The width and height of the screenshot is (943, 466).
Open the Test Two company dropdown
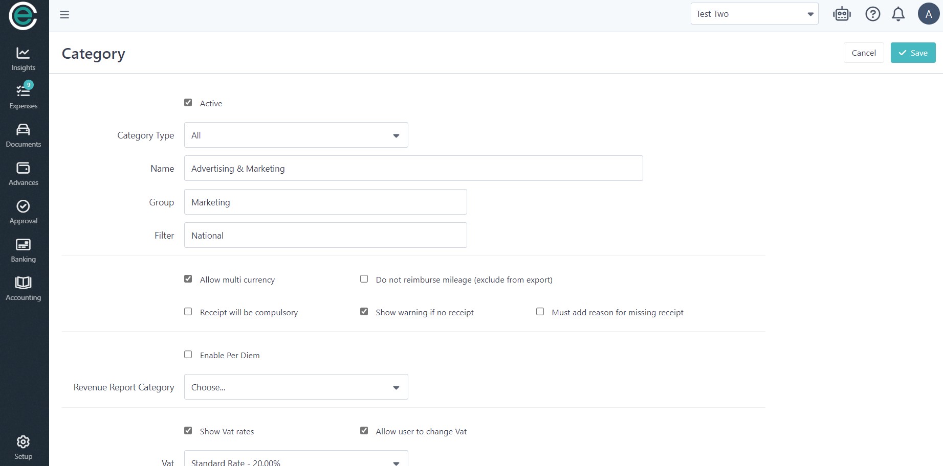pos(755,14)
